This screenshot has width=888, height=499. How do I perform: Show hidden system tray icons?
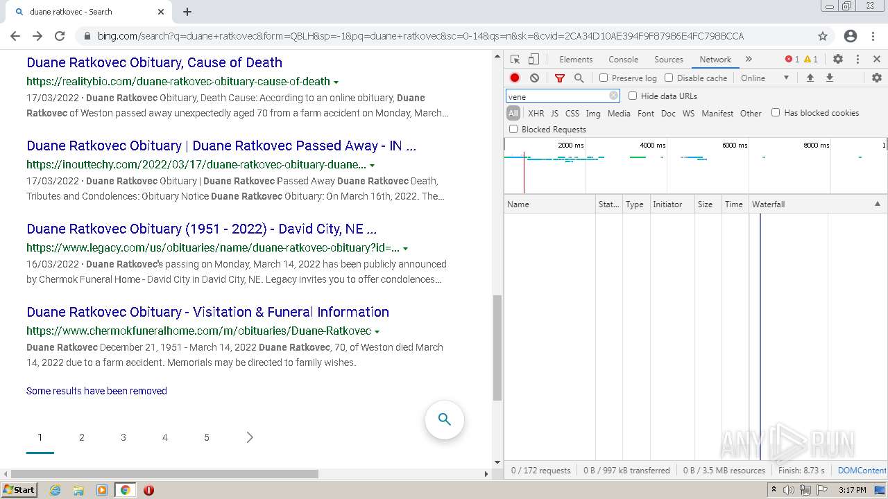tap(774, 490)
